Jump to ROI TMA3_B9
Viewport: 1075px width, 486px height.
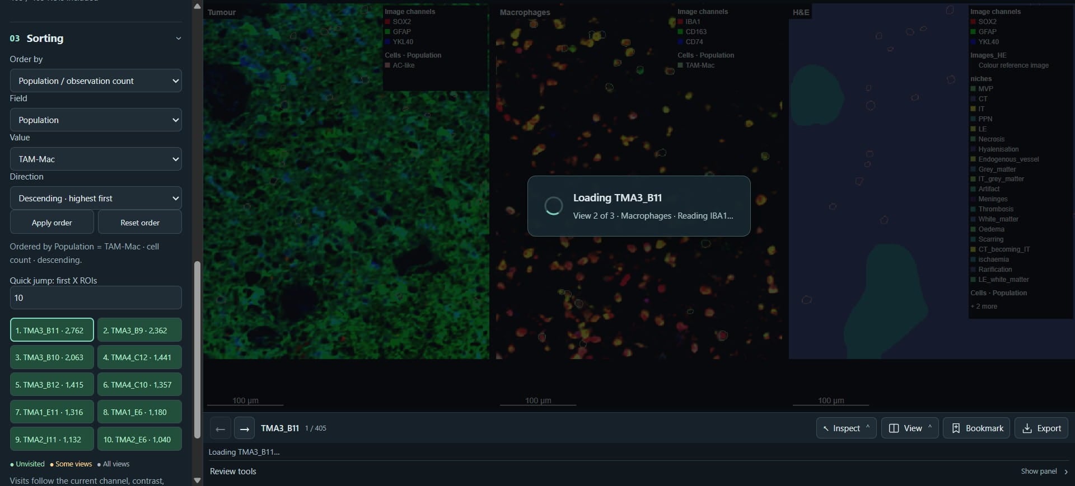pyautogui.click(x=139, y=330)
